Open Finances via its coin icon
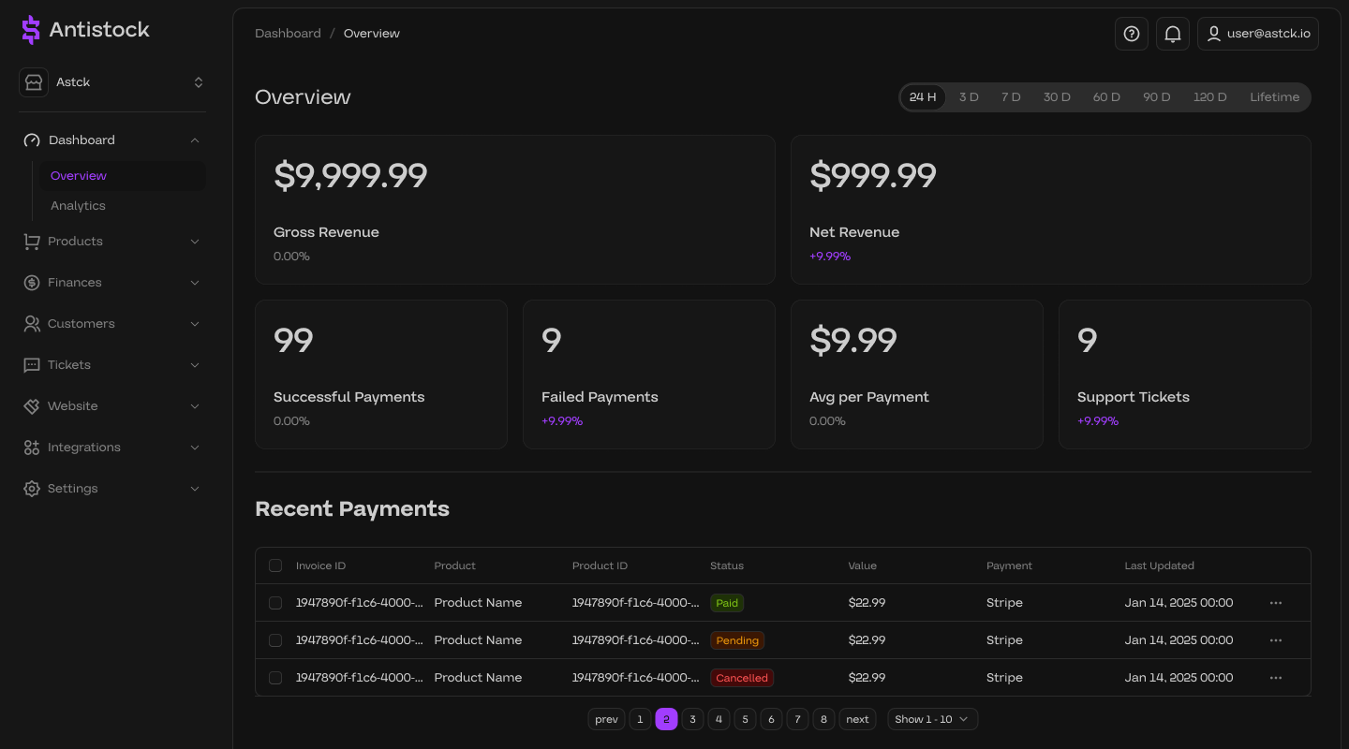 [31, 282]
